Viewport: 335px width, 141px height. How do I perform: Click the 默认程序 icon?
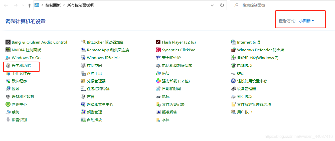8,81
